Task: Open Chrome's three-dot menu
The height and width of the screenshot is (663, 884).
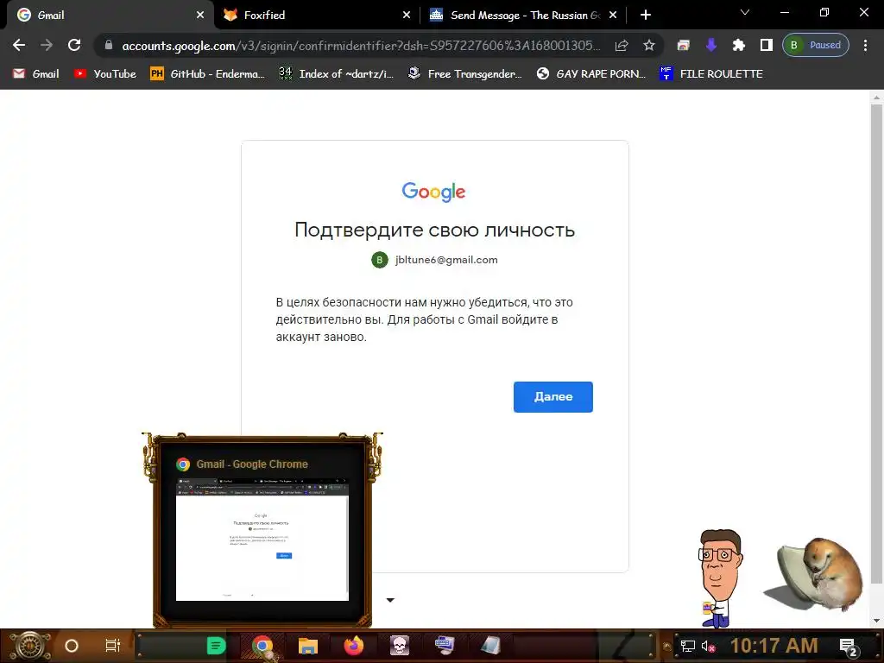Action: tap(865, 45)
